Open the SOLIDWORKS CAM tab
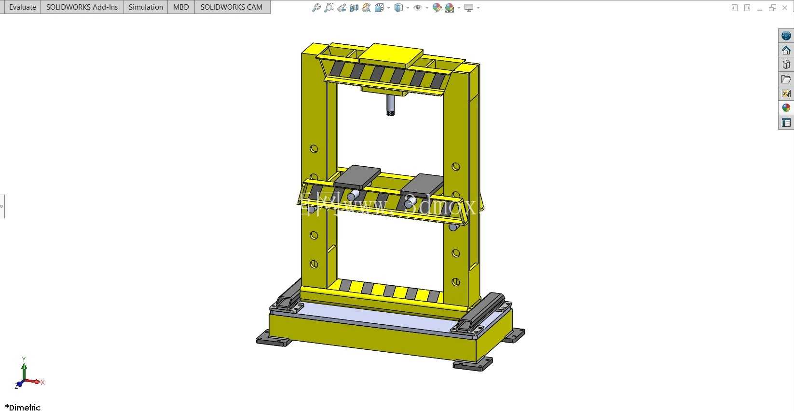 (x=232, y=7)
